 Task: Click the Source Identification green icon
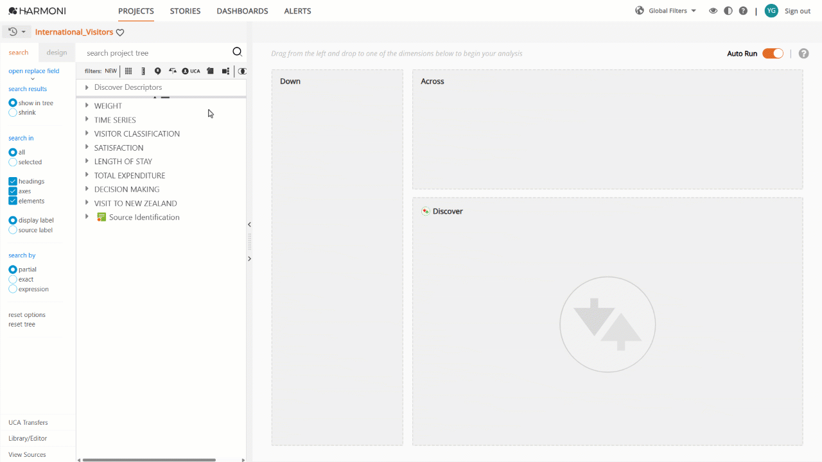click(x=101, y=218)
